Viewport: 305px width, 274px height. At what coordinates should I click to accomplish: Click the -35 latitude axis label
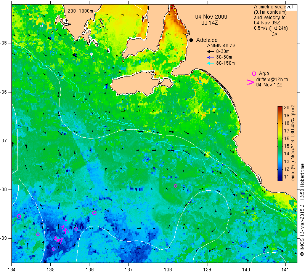(3, 43)
